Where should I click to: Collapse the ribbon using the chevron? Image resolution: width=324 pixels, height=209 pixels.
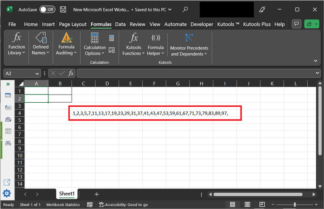click(x=315, y=61)
